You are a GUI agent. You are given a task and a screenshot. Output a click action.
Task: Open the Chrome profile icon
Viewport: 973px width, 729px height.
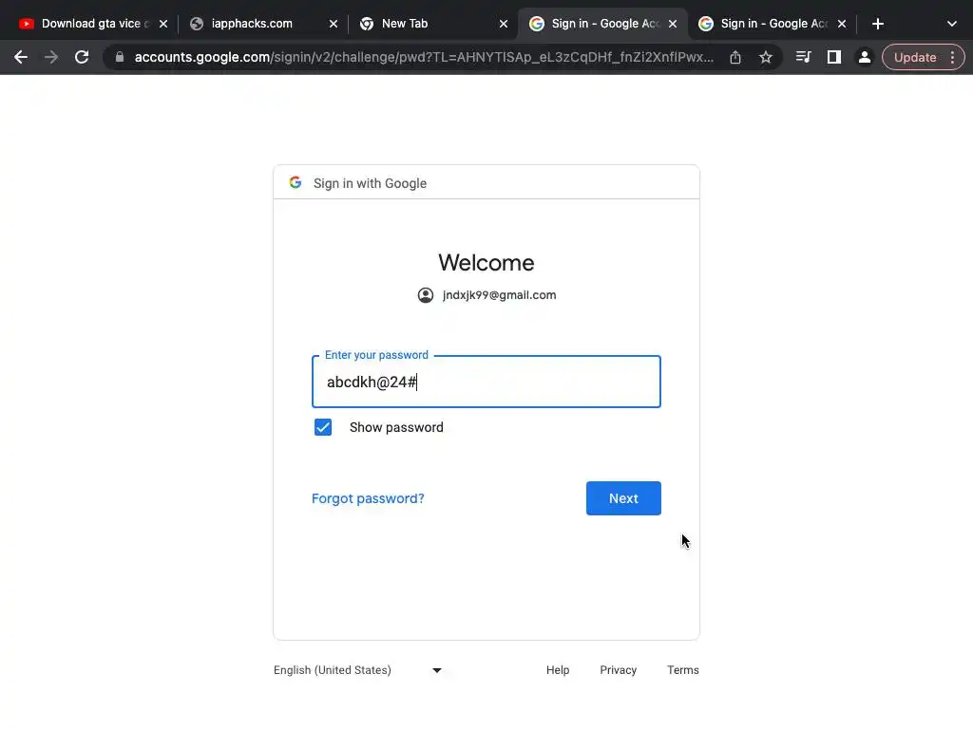point(864,57)
